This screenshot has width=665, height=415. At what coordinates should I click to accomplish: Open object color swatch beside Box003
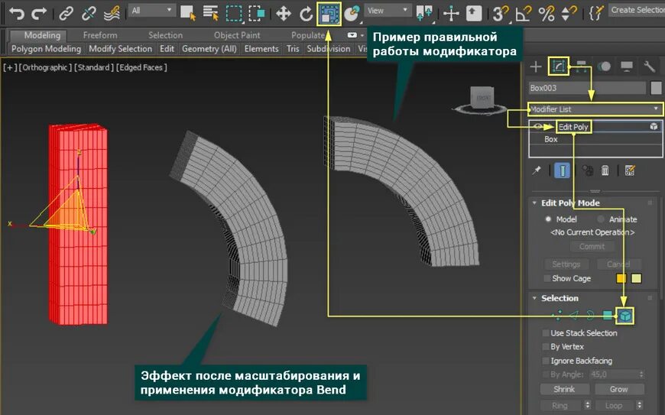(656, 88)
